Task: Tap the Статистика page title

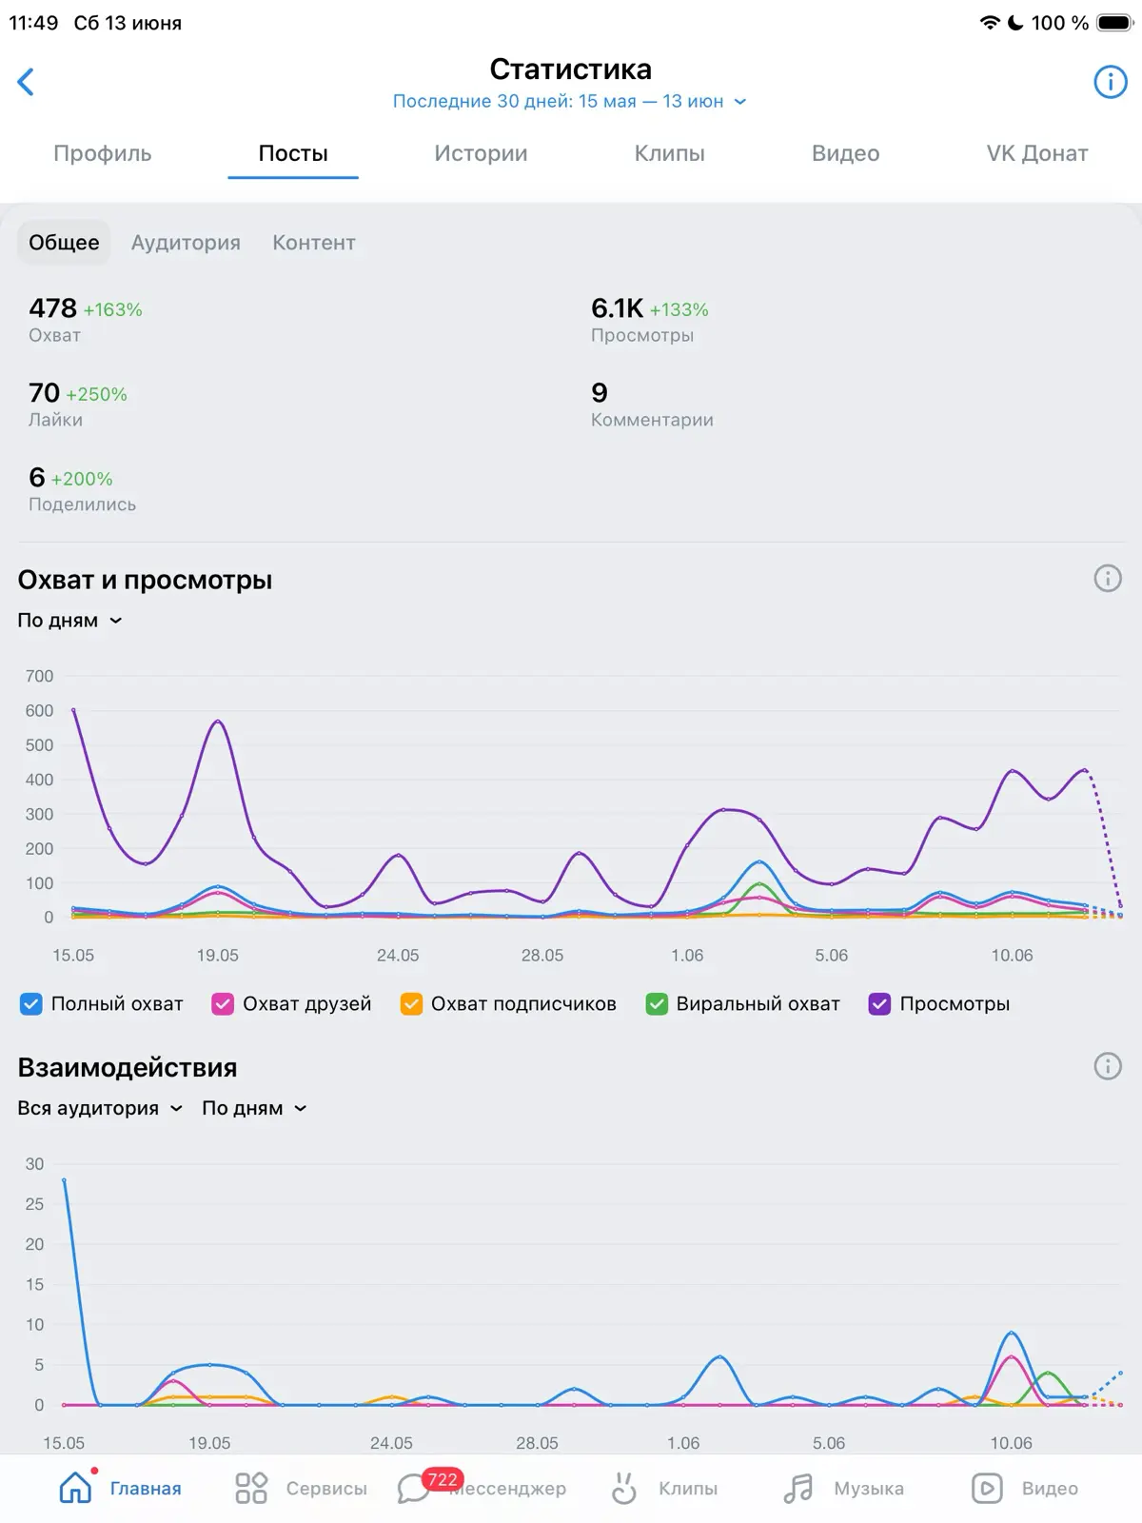Action: coord(570,69)
